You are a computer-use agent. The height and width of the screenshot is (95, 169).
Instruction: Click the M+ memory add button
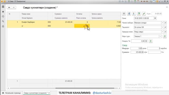click(x=144, y=1)
